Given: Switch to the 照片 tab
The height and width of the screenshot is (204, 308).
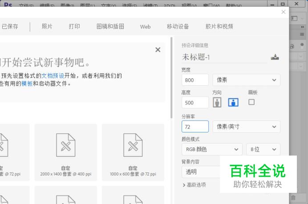Looking at the screenshot, I should [47, 26].
